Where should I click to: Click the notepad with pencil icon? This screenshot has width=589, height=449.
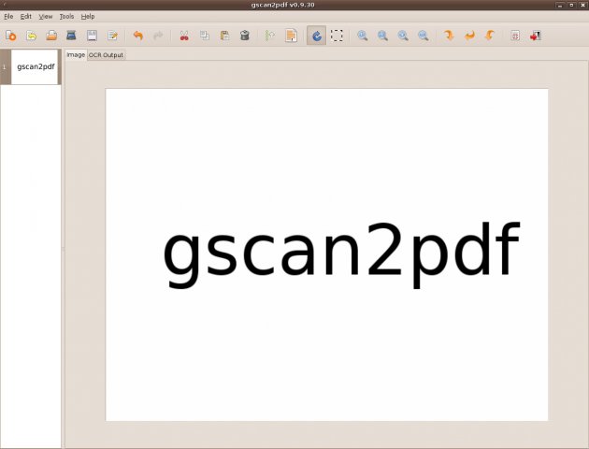[x=112, y=36]
